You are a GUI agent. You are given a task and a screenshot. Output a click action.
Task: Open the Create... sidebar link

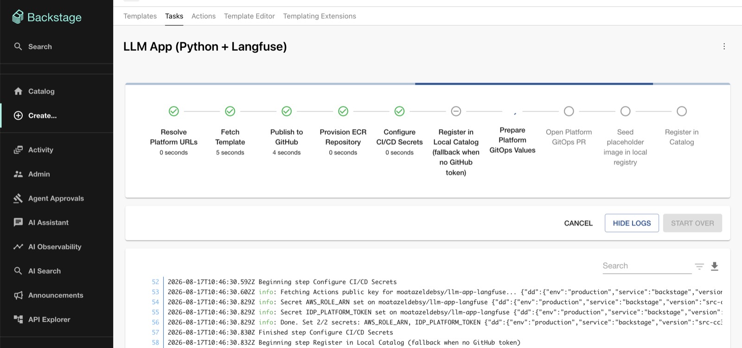coord(43,116)
